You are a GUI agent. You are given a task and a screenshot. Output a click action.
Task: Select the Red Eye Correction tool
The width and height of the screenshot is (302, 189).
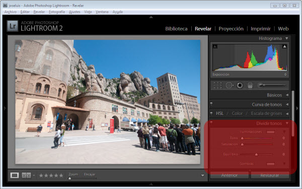coord(240,85)
